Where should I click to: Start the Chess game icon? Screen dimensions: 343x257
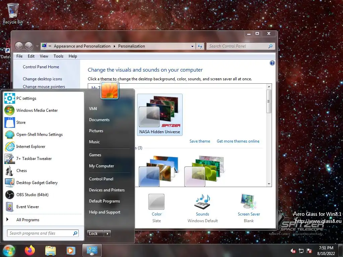tap(10, 171)
